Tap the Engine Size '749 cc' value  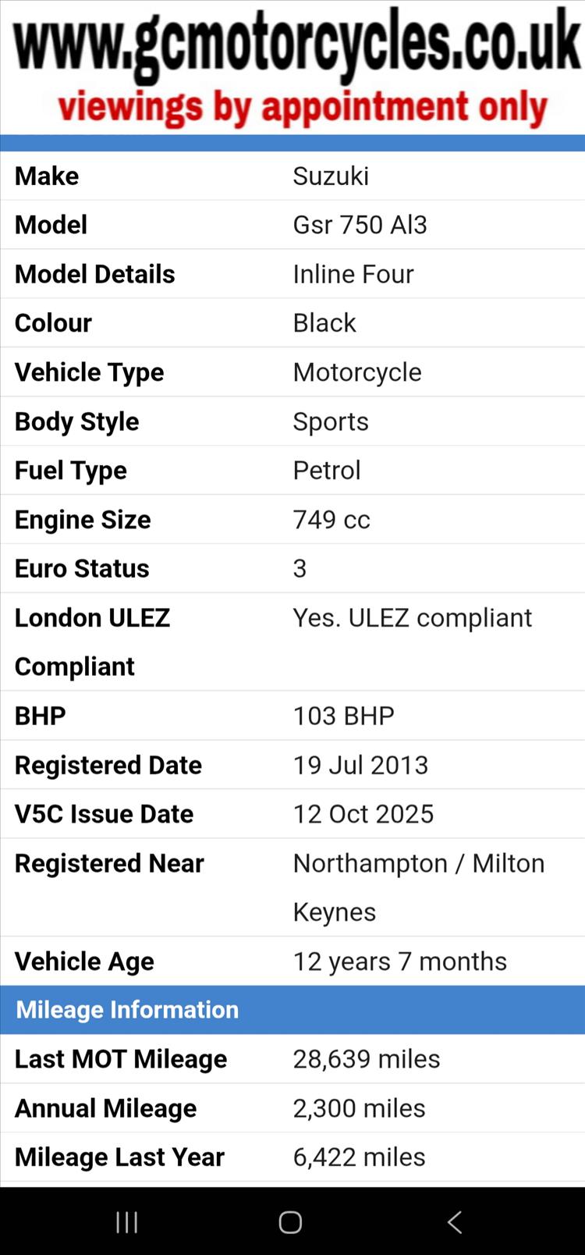click(x=331, y=520)
